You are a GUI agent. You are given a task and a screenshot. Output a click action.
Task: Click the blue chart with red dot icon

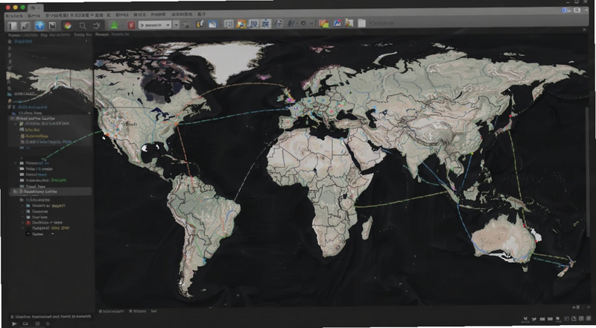click(337, 24)
